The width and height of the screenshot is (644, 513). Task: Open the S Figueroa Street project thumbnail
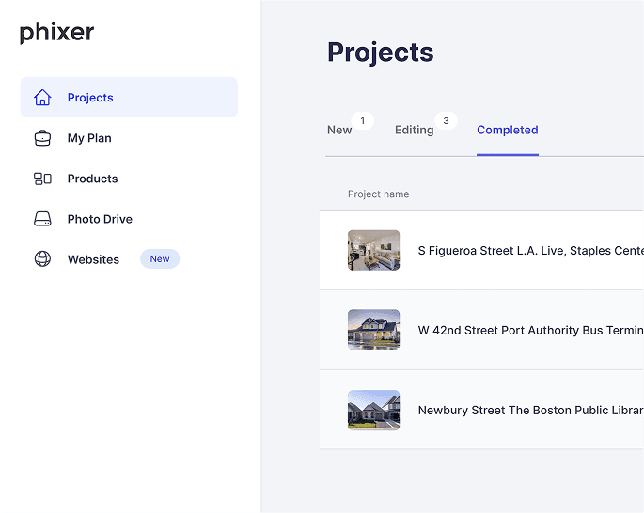click(373, 251)
